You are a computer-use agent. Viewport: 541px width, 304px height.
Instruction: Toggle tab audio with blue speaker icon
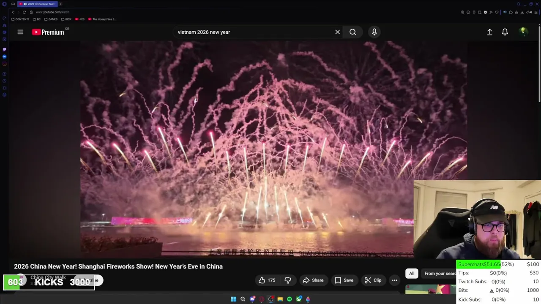coord(505,12)
